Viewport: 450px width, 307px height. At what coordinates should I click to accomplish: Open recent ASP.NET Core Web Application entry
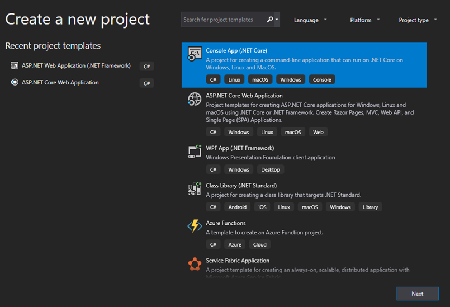click(x=60, y=82)
